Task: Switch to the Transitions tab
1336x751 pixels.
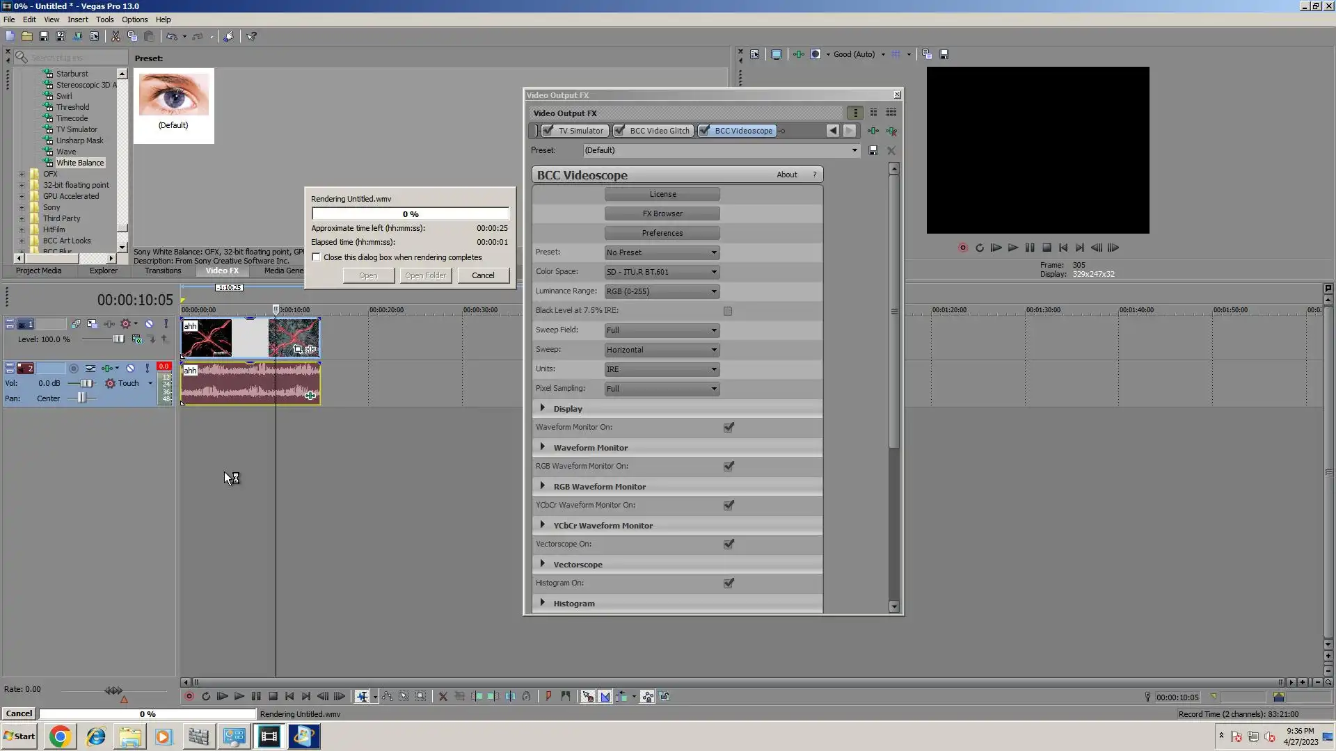Action: click(163, 271)
